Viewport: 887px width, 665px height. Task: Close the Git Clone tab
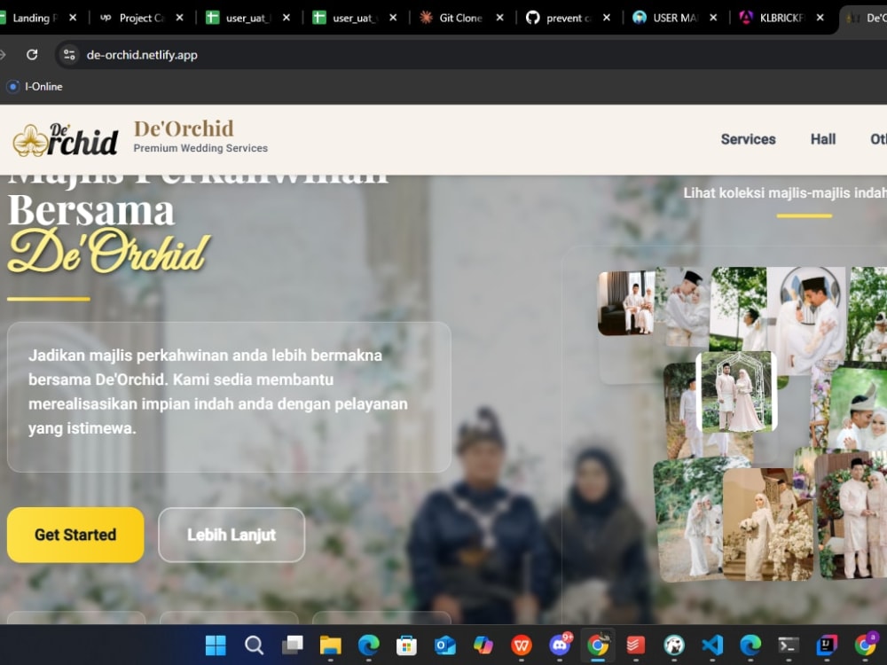(499, 18)
